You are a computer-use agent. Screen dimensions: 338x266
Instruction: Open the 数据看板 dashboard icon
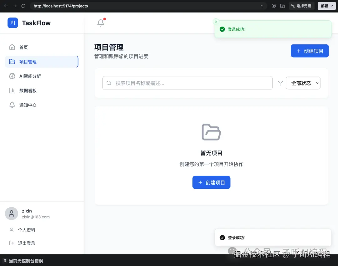tap(12, 90)
